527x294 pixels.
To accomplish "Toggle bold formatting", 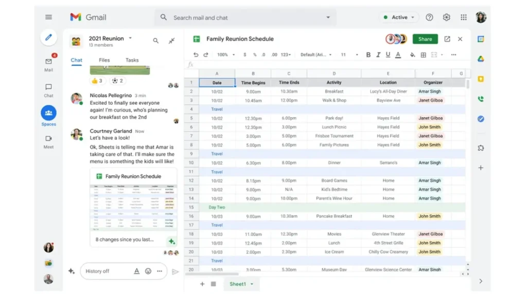I will click(368, 54).
